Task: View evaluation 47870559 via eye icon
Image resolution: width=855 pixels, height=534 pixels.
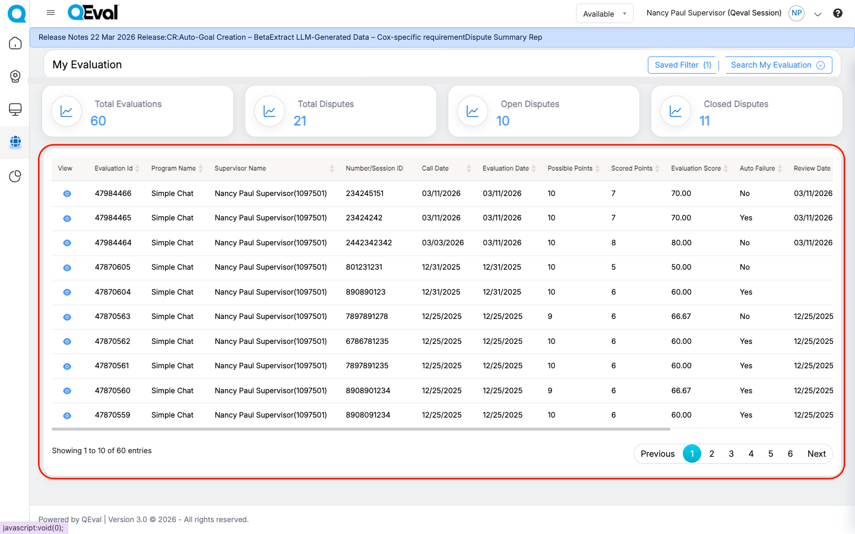Action: [67, 416]
